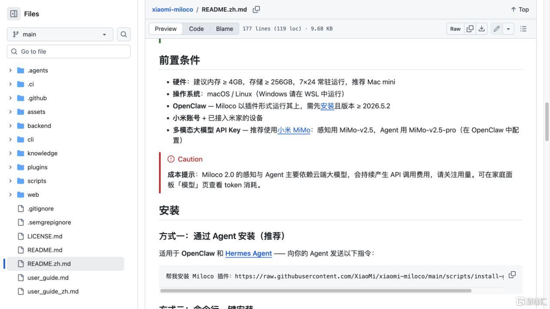
Task: Expand the knowledge folder chevron
Action: 10,153
